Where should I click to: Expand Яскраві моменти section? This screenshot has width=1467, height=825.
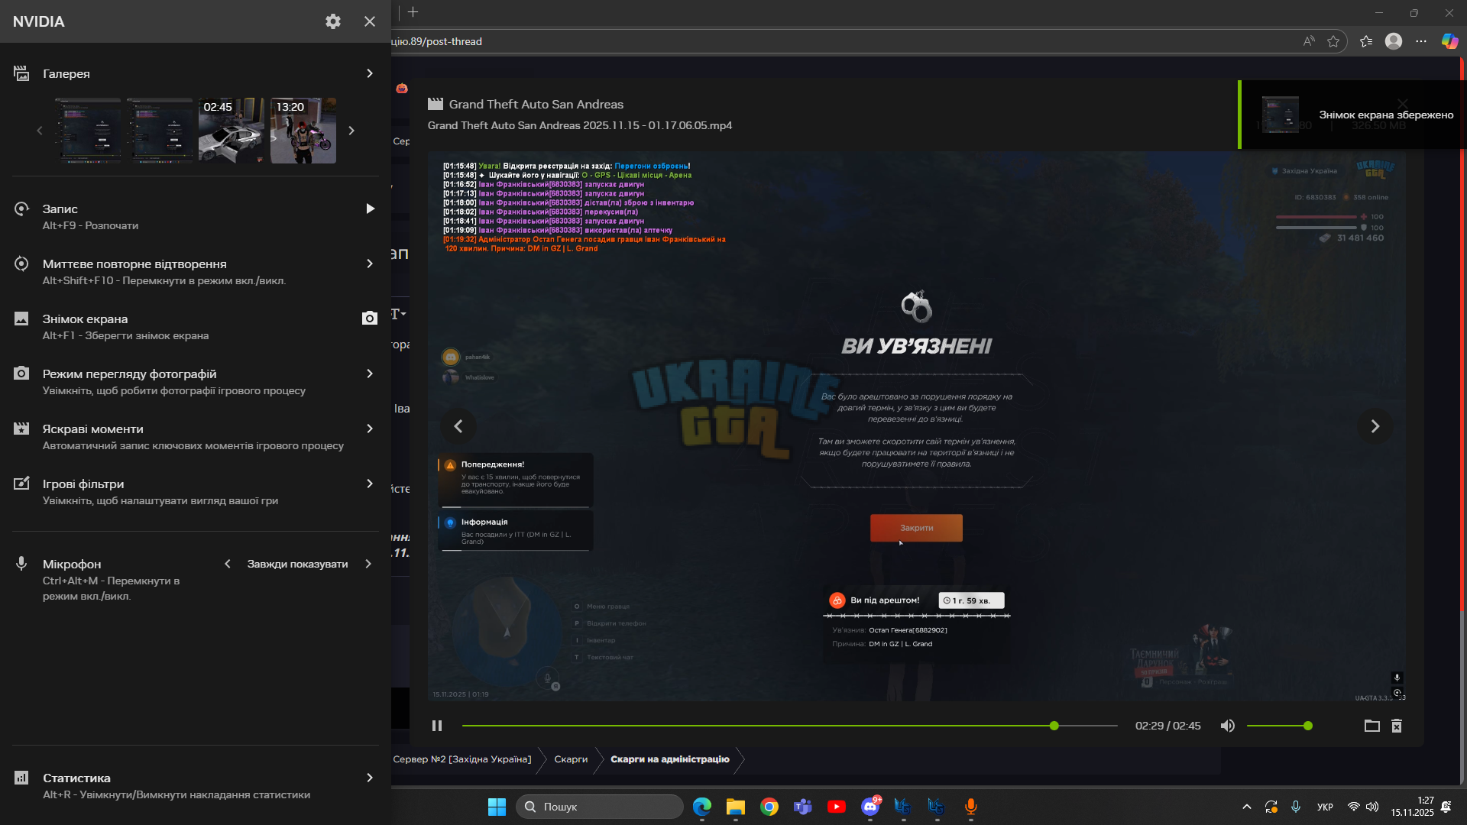pyautogui.click(x=370, y=429)
